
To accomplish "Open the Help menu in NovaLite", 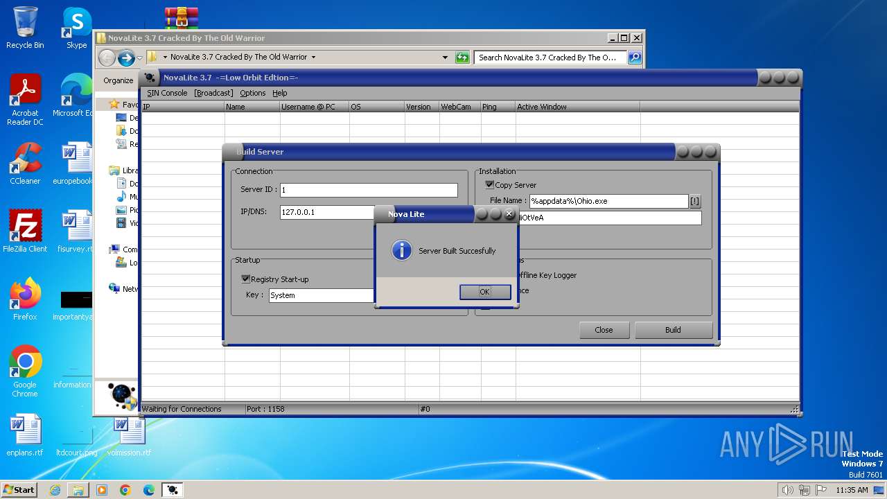I will pyautogui.click(x=280, y=93).
